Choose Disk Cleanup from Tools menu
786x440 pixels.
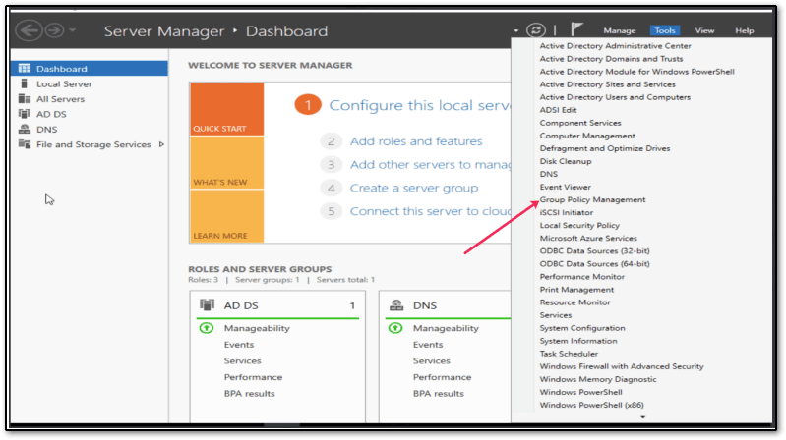tap(566, 161)
